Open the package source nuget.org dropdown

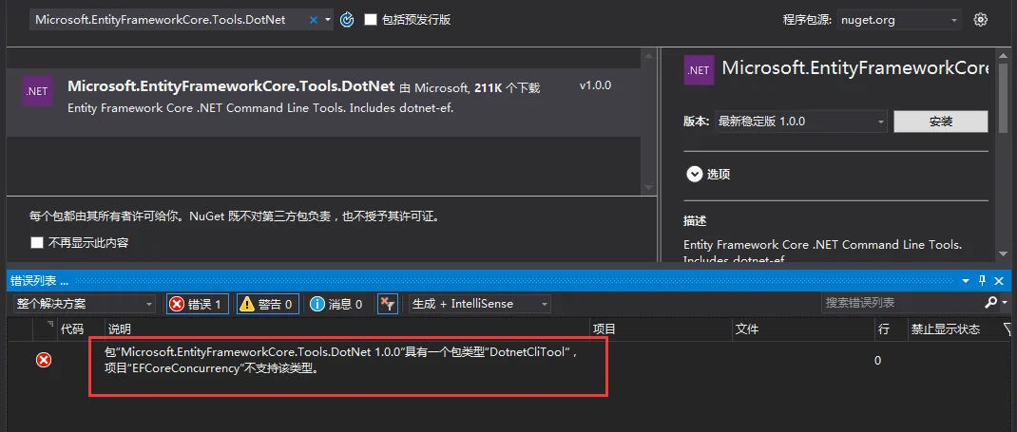[x=898, y=20]
